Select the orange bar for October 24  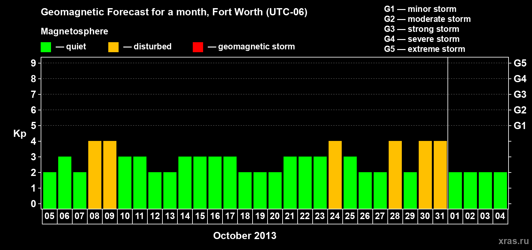(335, 175)
